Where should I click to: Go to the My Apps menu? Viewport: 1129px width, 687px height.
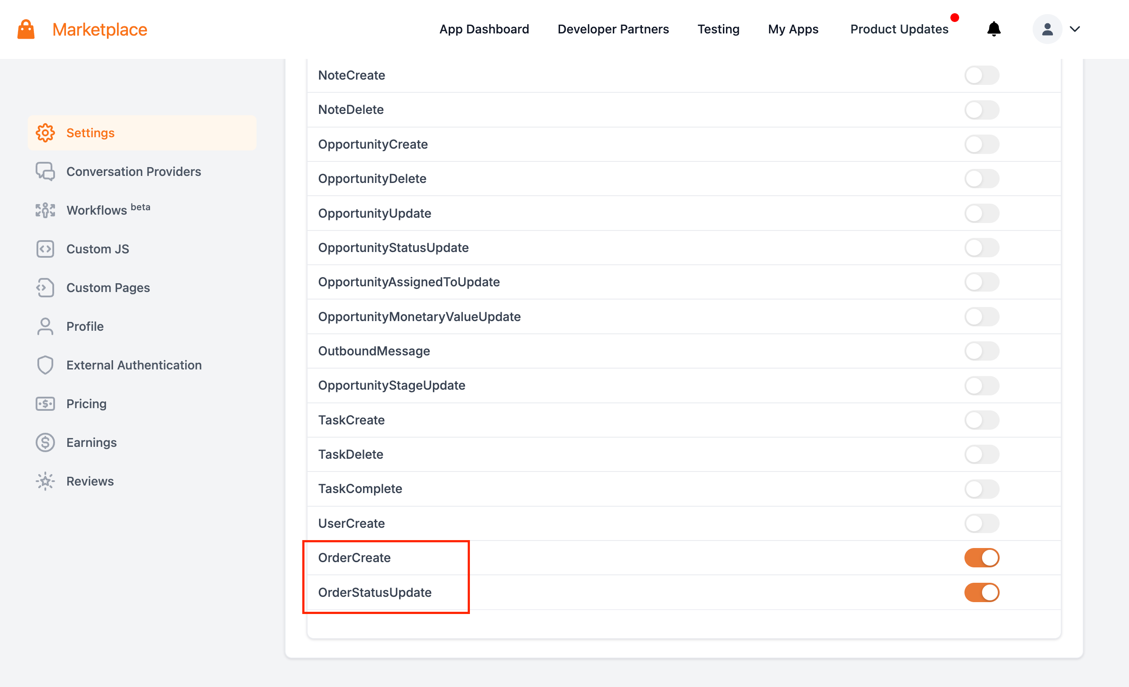(793, 29)
